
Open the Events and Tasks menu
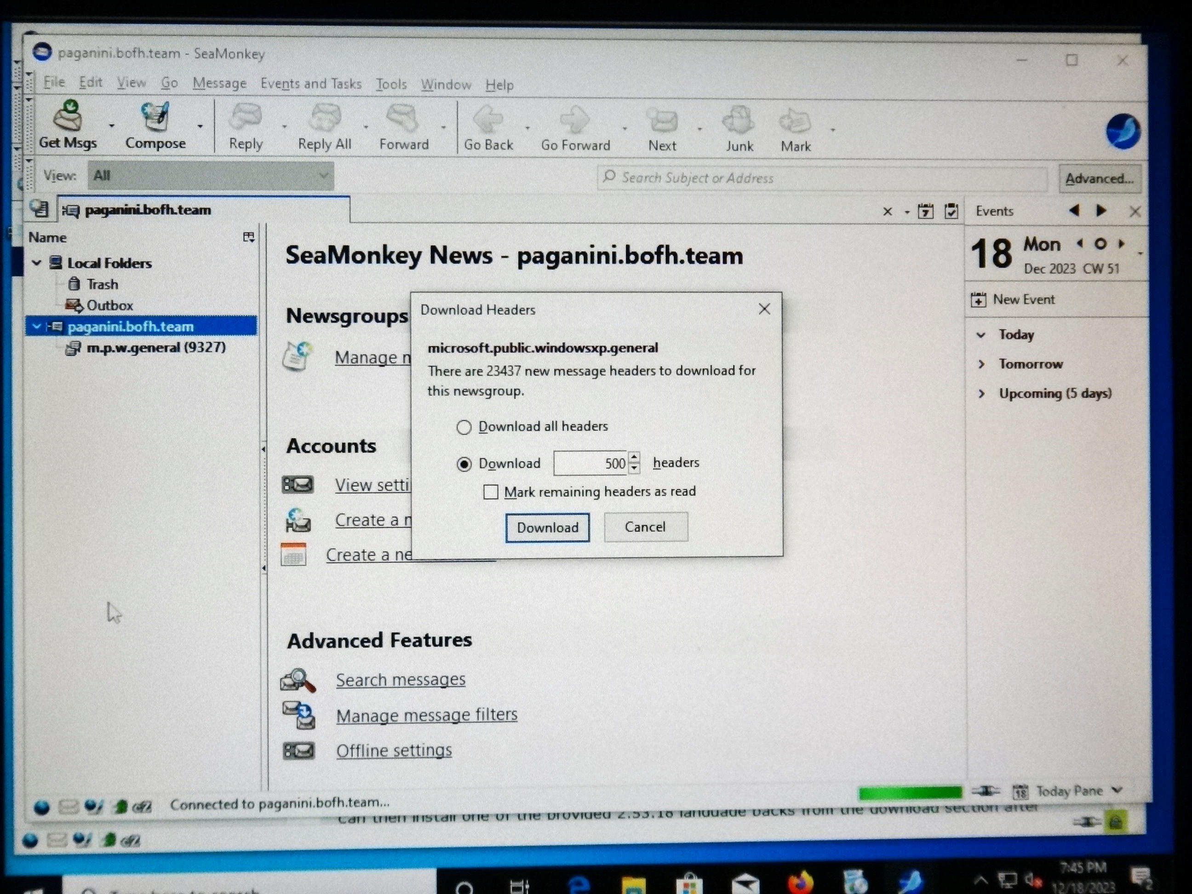[x=311, y=84]
